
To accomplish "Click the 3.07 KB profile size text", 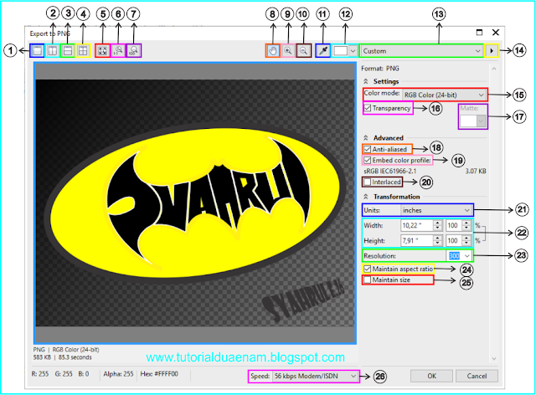I will (476, 171).
